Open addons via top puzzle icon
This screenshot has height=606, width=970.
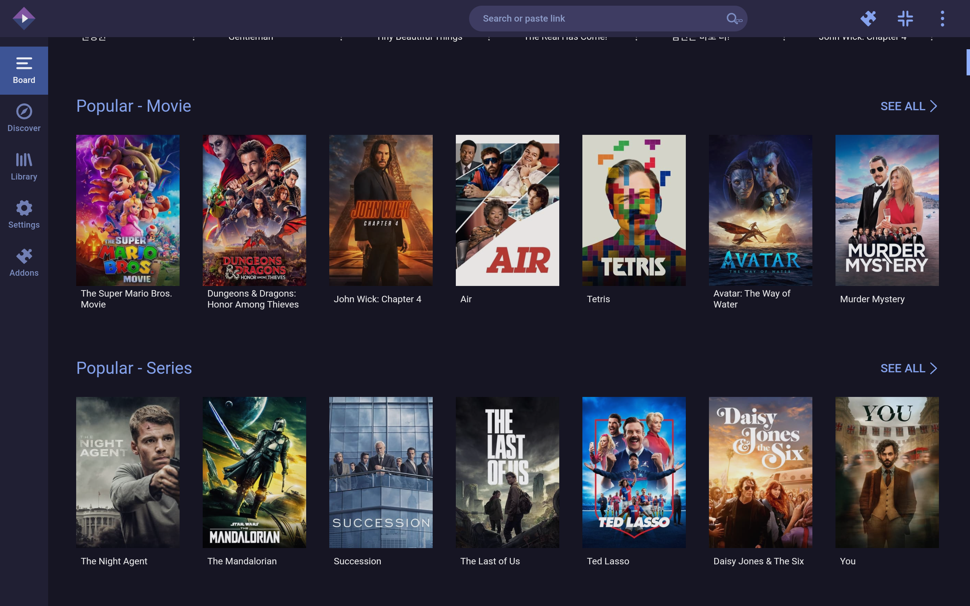pyautogui.click(x=868, y=19)
